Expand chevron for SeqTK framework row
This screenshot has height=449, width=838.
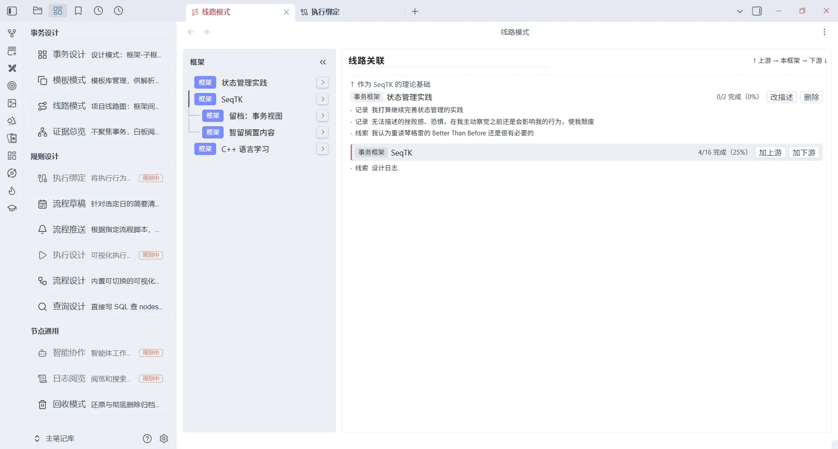(323, 99)
